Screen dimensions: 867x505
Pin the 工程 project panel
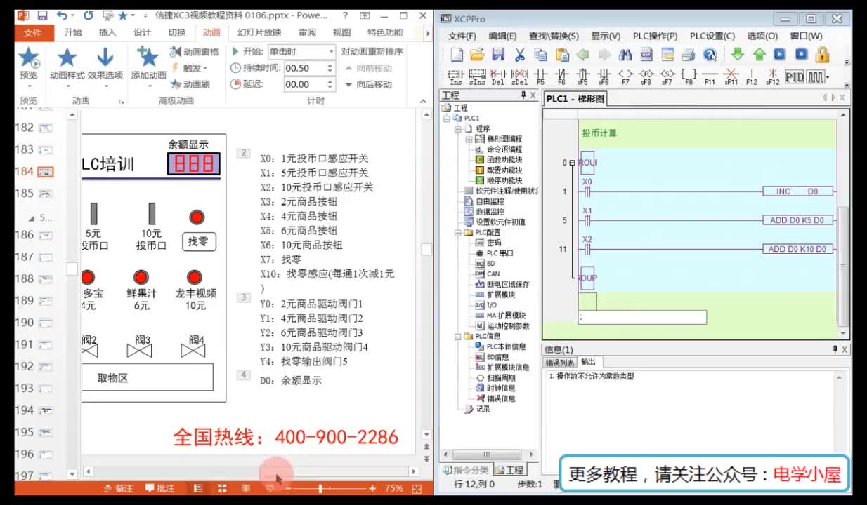523,95
